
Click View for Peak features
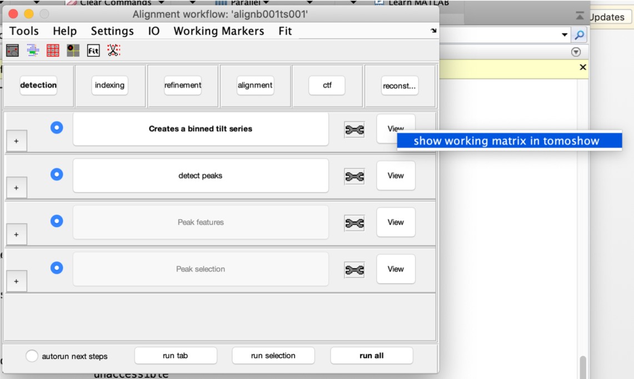click(x=396, y=223)
